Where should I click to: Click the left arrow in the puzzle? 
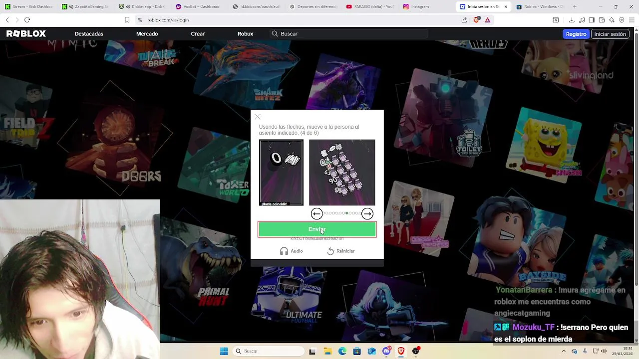[317, 214]
